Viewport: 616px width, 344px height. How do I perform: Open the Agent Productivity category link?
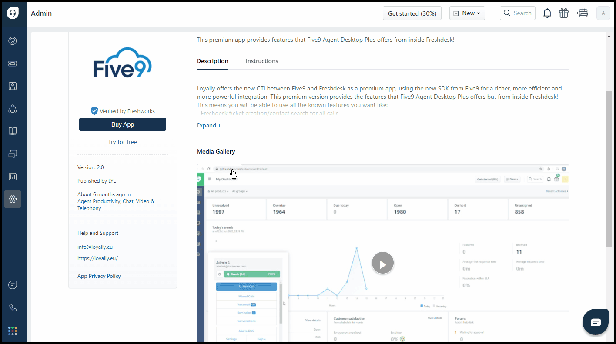[x=99, y=201]
